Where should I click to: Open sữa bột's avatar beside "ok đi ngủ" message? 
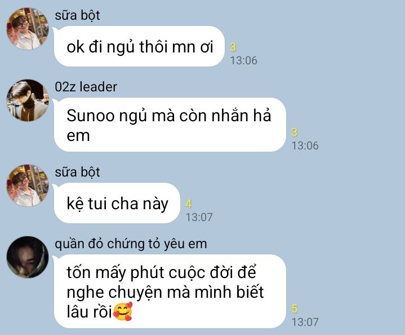point(28,28)
